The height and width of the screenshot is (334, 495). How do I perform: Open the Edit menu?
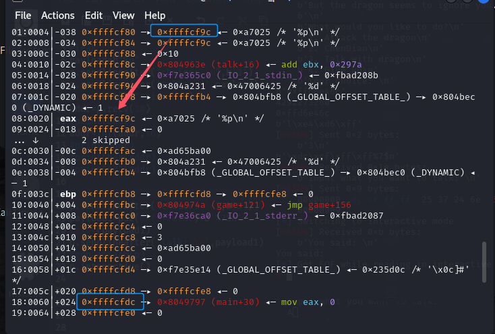tap(94, 15)
